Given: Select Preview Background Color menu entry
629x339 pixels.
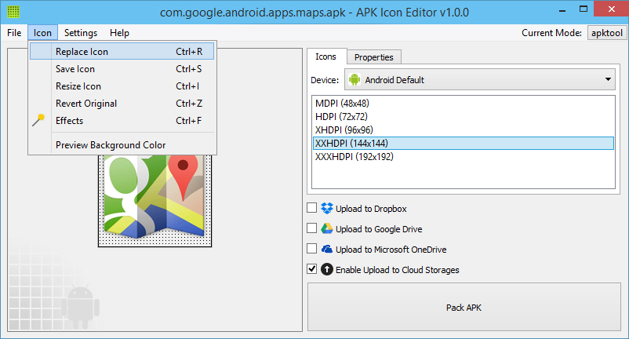Looking at the screenshot, I should point(110,144).
